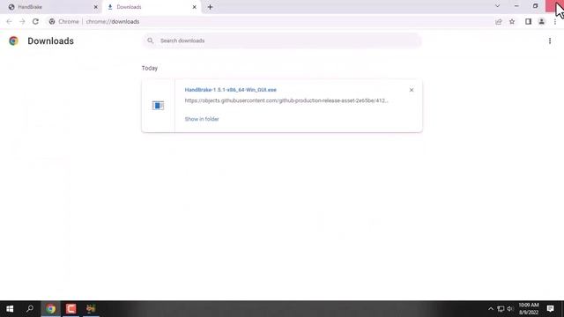Screen dimensions: 564x317
Task: Click the Chrome logo beside Downloads
Action: click(14, 41)
